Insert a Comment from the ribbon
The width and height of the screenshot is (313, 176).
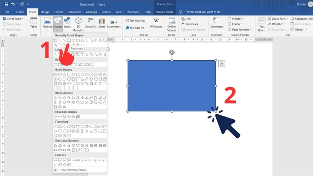(216, 23)
